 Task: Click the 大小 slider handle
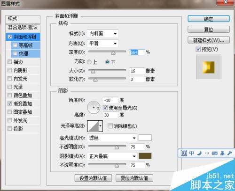coord(93,72)
